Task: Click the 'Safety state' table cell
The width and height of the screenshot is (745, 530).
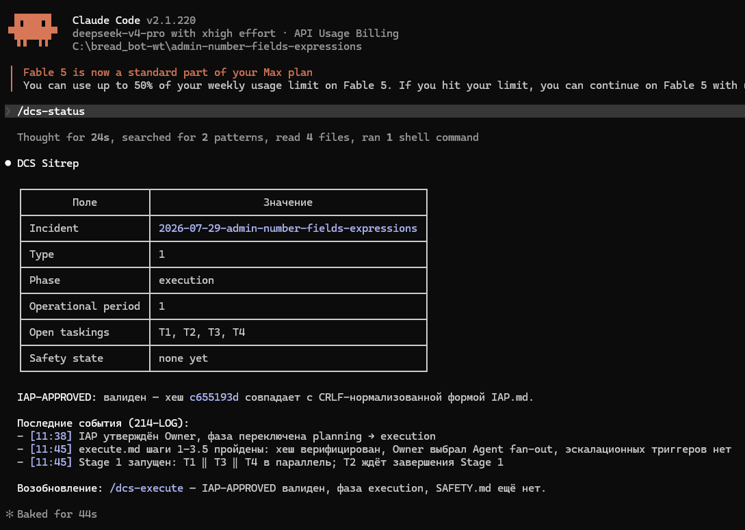Action: coord(85,358)
